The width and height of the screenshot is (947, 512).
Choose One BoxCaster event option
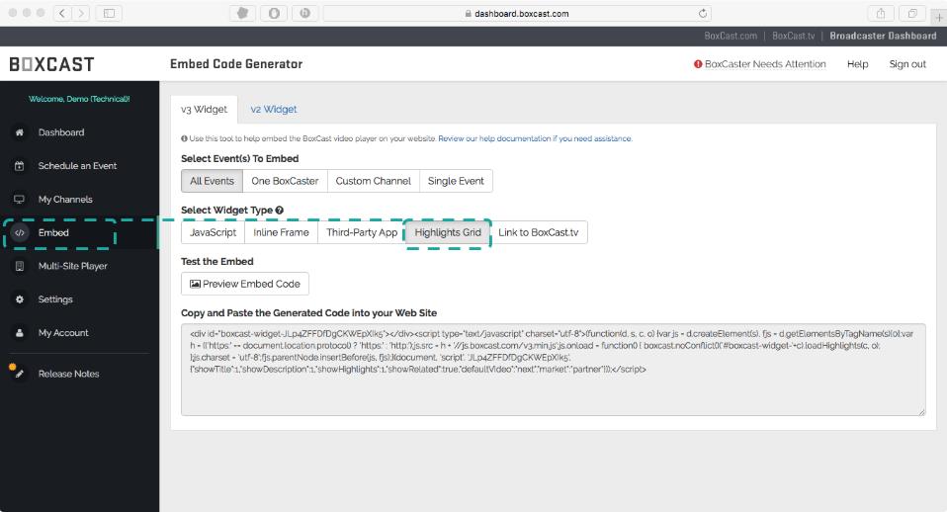286,181
